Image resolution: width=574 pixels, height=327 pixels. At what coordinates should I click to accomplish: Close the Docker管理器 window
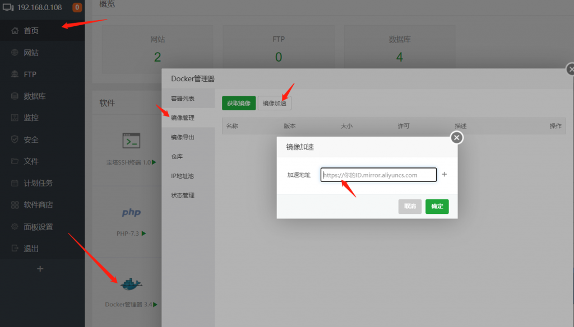point(570,69)
